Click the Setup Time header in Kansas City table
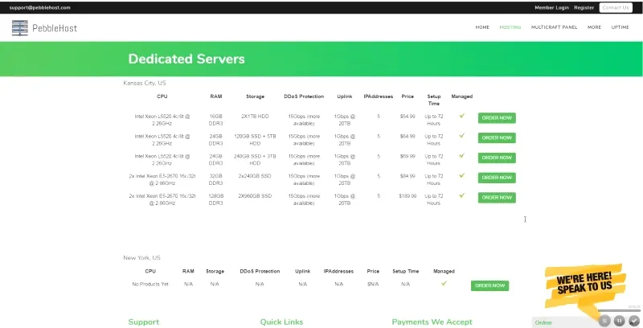 coord(434,100)
